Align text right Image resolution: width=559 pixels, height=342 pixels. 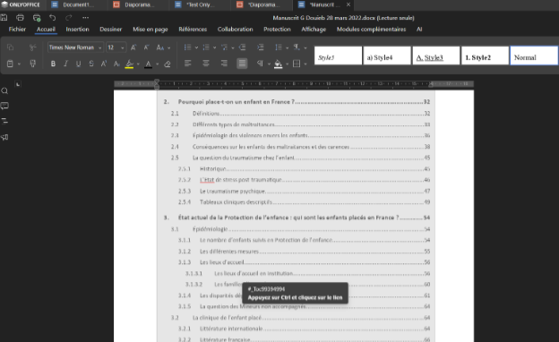[x=224, y=64]
